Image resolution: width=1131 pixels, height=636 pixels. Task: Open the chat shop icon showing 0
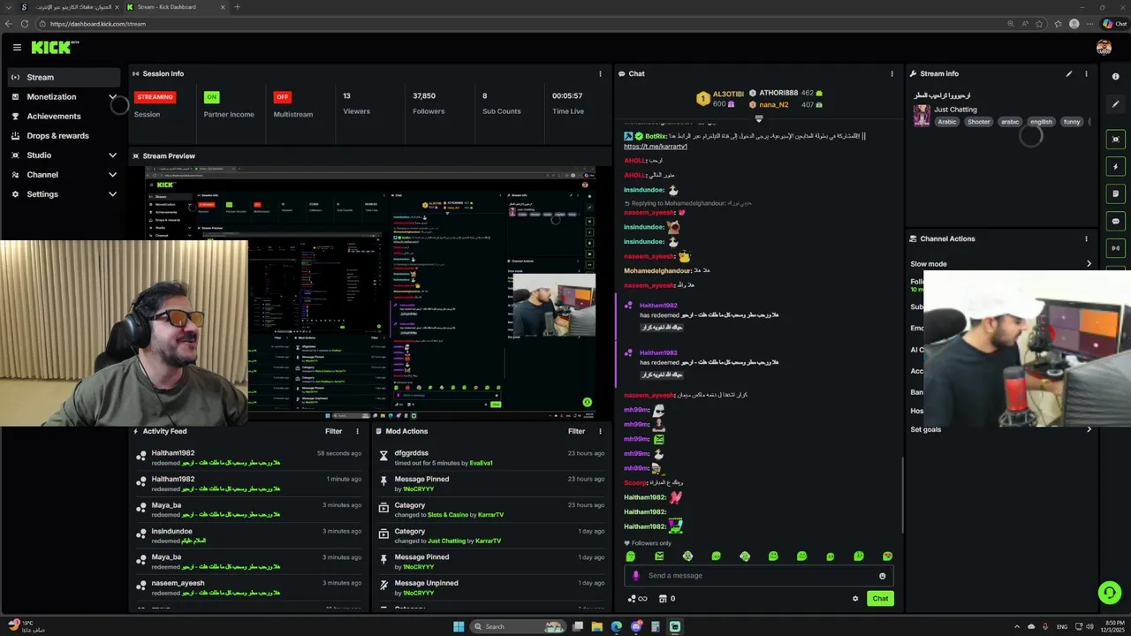coord(667,599)
